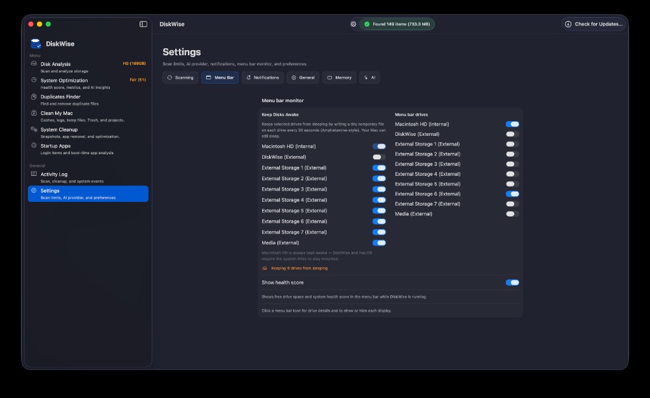
Task: Switch to the Notifications tab
Action: [263, 77]
